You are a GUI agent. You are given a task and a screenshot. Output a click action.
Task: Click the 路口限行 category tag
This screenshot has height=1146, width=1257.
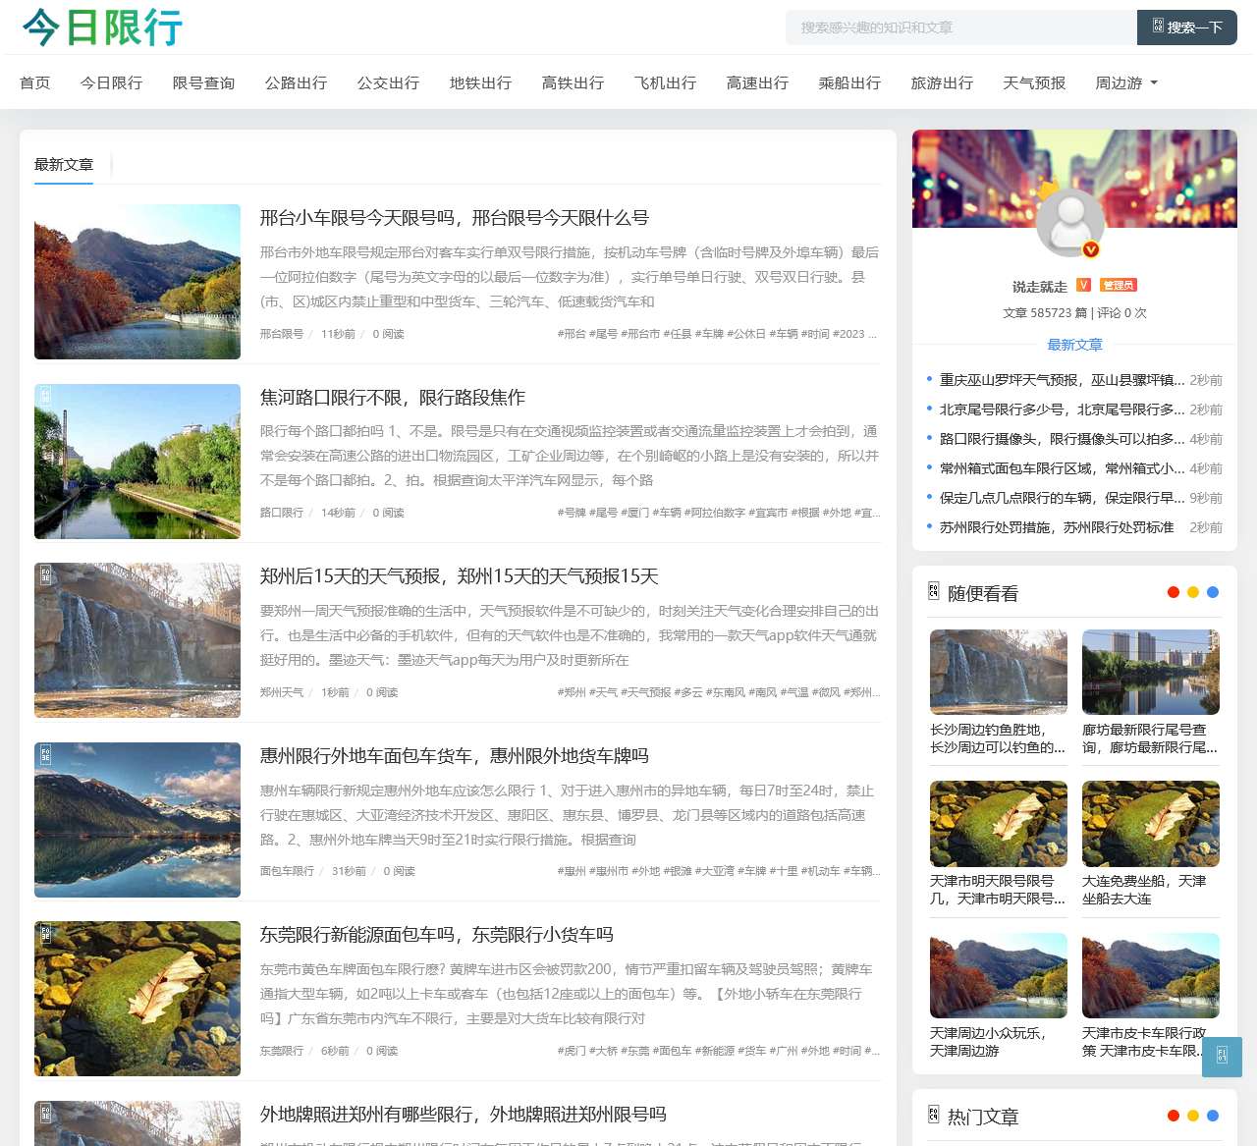coord(282,513)
